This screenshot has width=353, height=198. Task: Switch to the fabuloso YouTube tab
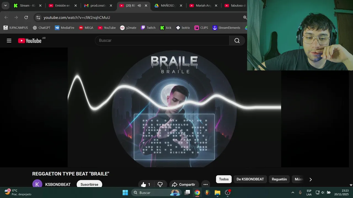coord(235,5)
